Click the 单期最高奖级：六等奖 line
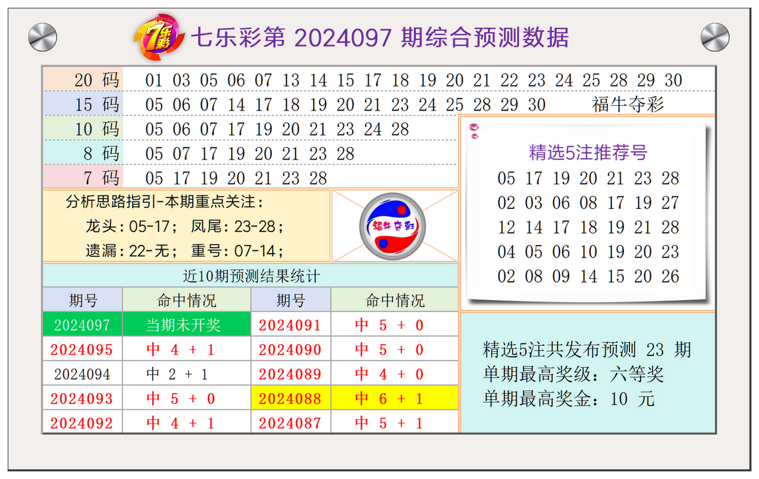 point(573,375)
